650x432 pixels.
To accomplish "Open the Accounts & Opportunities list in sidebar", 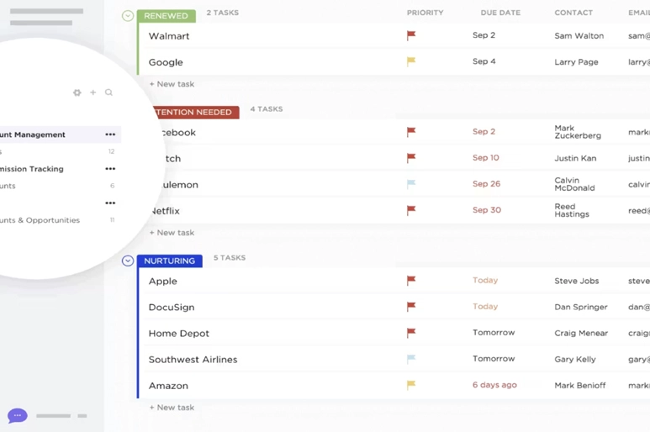I will pos(40,220).
